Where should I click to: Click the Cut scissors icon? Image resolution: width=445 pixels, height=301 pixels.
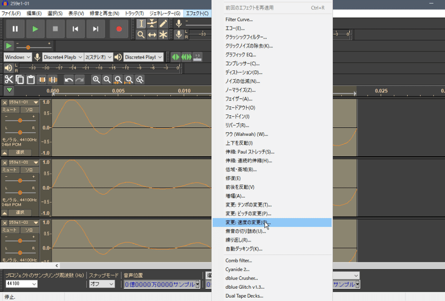click(x=9, y=79)
